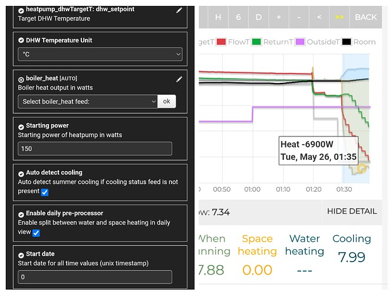The height and width of the screenshot is (294, 392).
Task: Confirm boiler_heat feed with ok button
Action: pyautogui.click(x=166, y=101)
